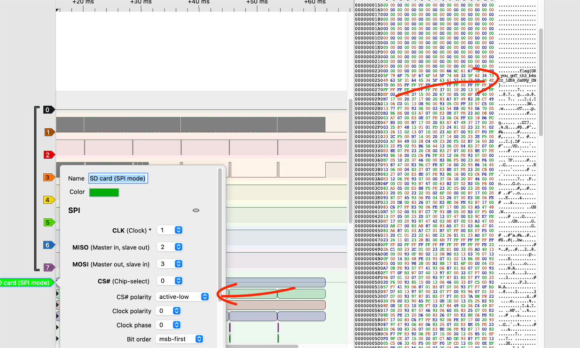Open the Bit order msb-first dropdown

[x=180, y=339]
